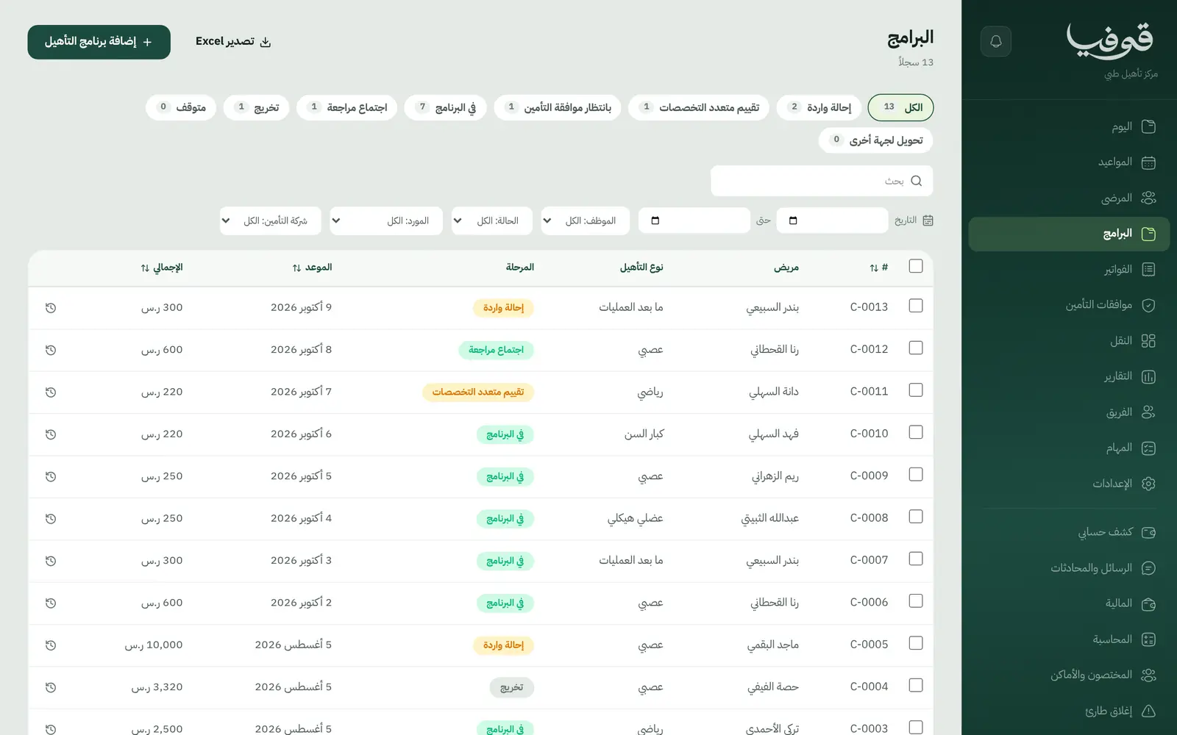Check the row C-0005 checkbox
This screenshot has height=735, width=1177.
click(x=916, y=643)
